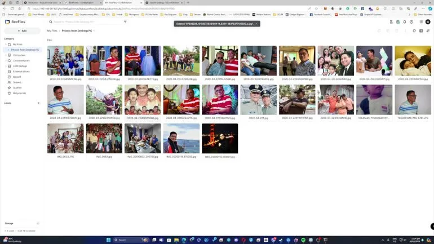This screenshot has width=434, height=244.
Task: Open USB backup in the sidebar
Action: coord(20,66)
